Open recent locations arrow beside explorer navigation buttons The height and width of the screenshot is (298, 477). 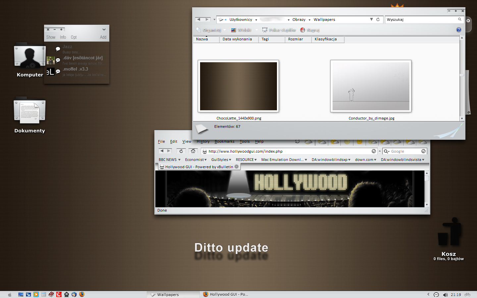tap(214, 20)
